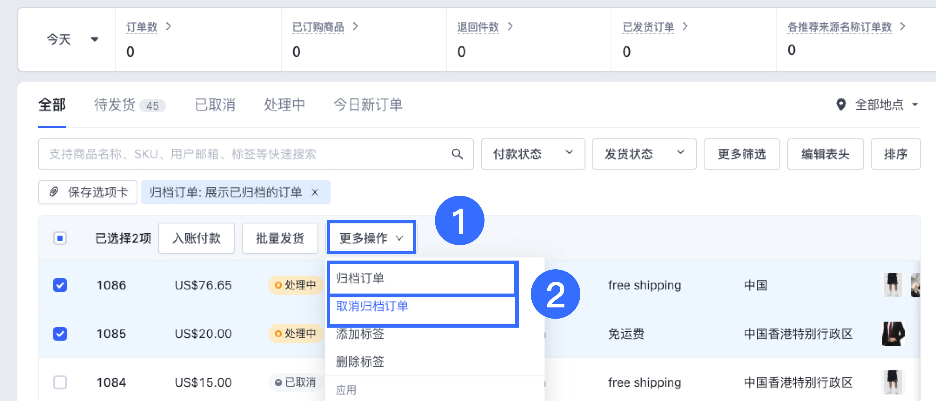Open the 已订购商品 stat arrow

(355, 26)
